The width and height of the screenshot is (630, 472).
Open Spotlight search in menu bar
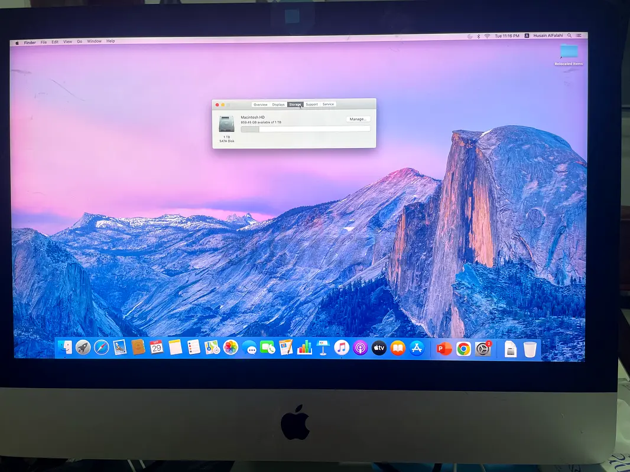click(569, 35)
